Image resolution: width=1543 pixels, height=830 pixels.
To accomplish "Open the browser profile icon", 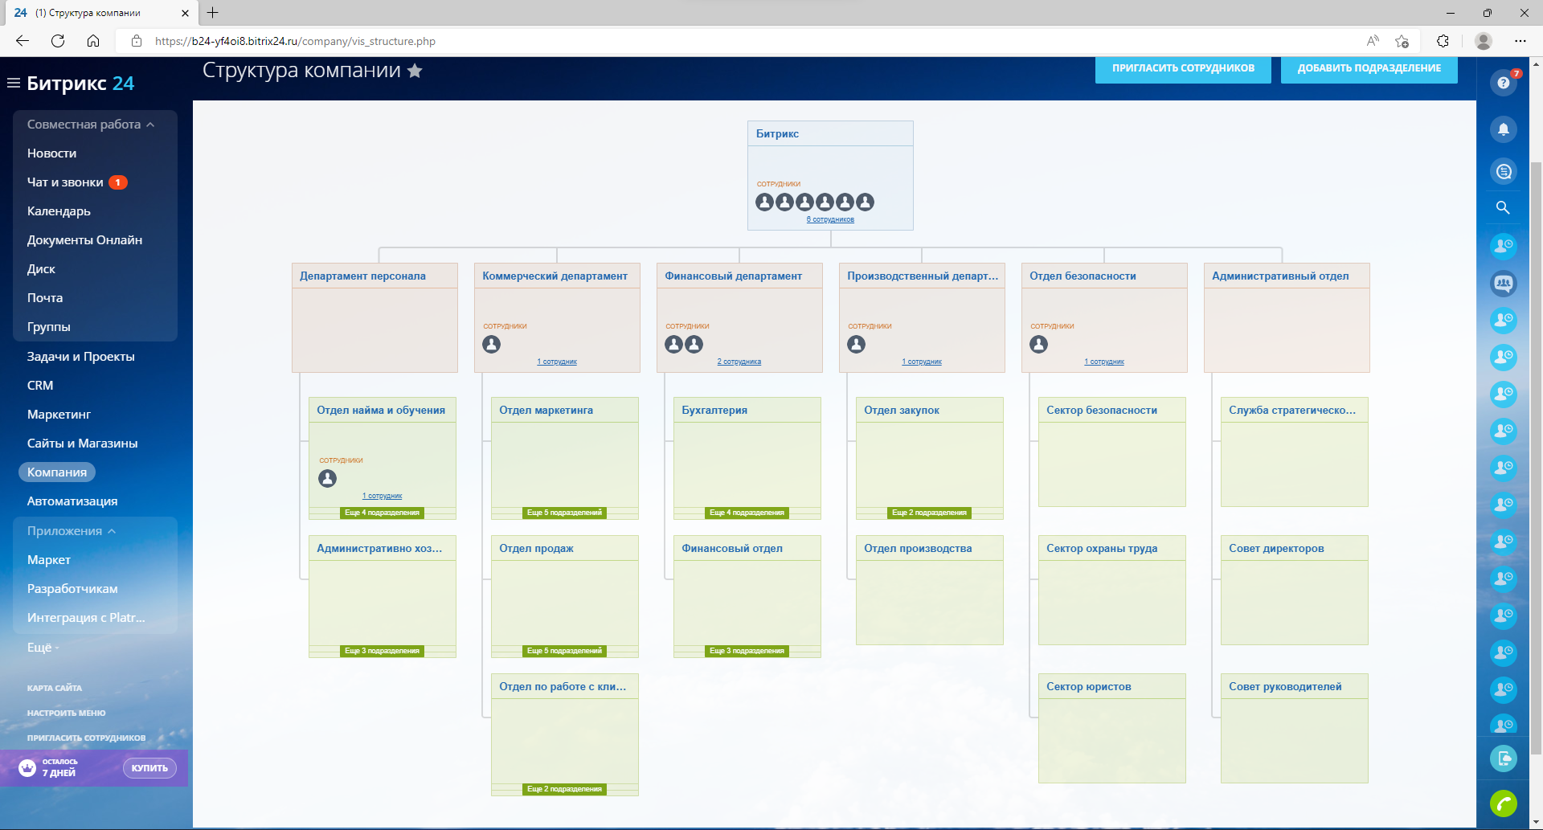I will click(1484, 41).
